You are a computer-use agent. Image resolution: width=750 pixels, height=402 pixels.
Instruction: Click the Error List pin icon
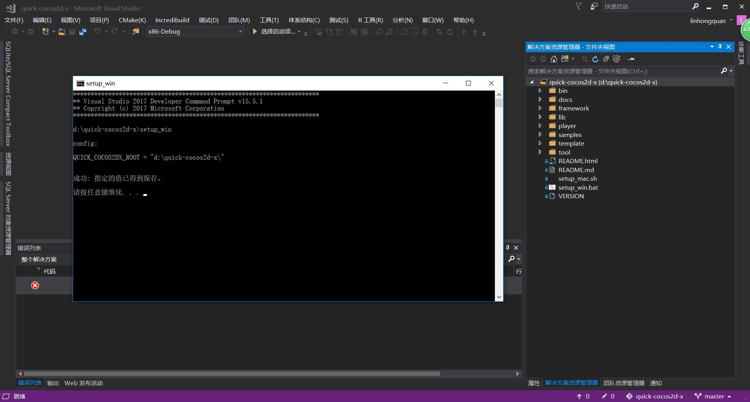tap(507, 247)
